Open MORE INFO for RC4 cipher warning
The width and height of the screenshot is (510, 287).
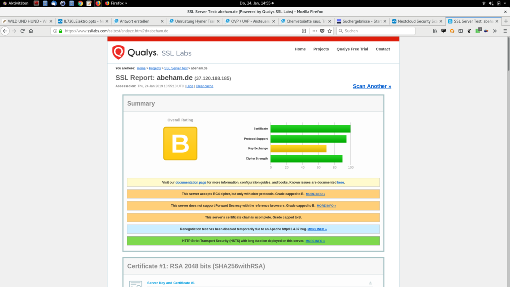pyautogui.click(x=315, y=194)
